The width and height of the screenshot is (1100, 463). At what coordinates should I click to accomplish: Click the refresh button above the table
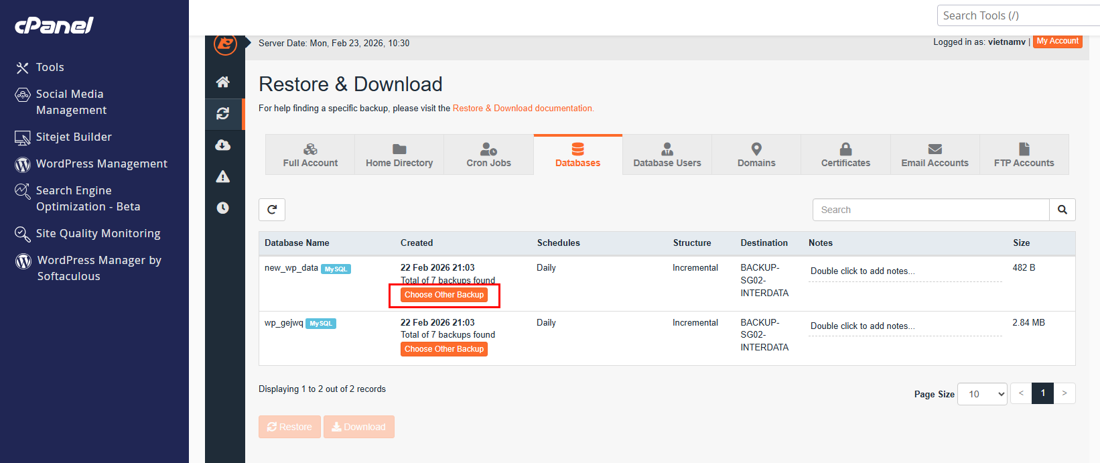(272, 210)
